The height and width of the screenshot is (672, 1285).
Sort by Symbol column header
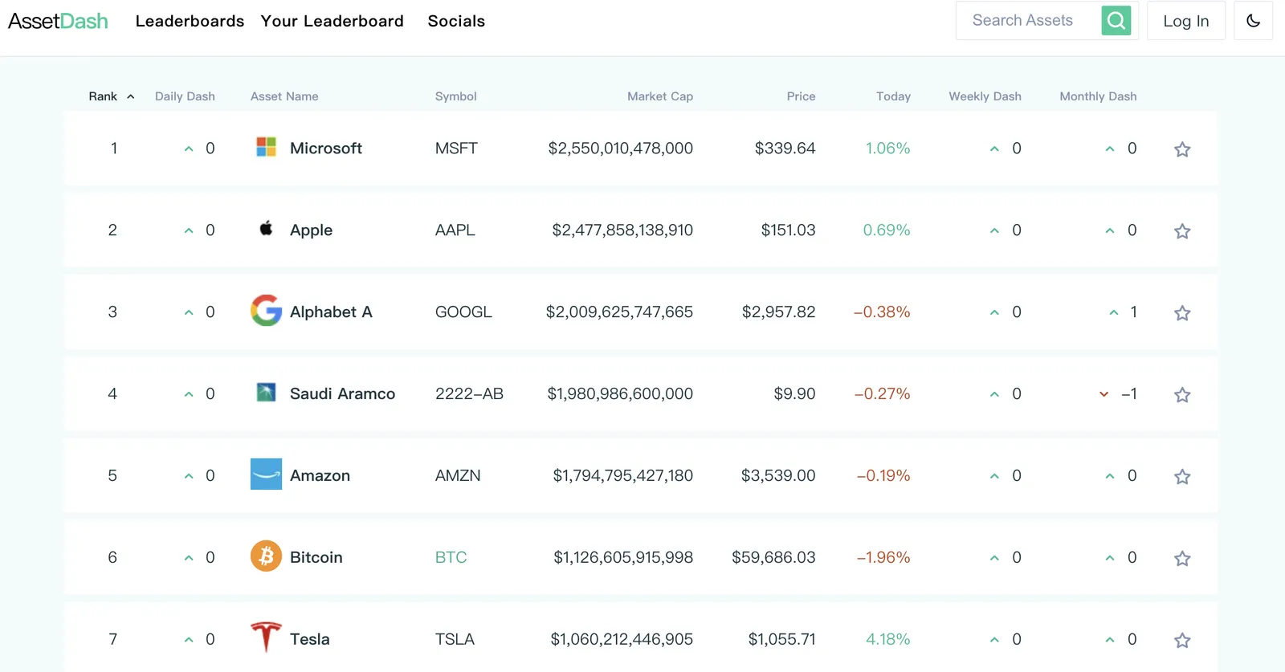(455, 96)
